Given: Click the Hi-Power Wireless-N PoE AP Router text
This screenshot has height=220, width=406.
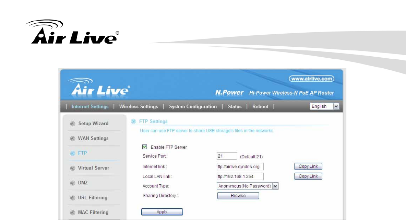Looking at the screenshot, I should point(291,93).
